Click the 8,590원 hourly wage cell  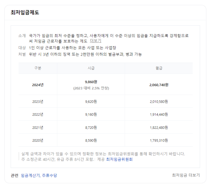(91, 140)
